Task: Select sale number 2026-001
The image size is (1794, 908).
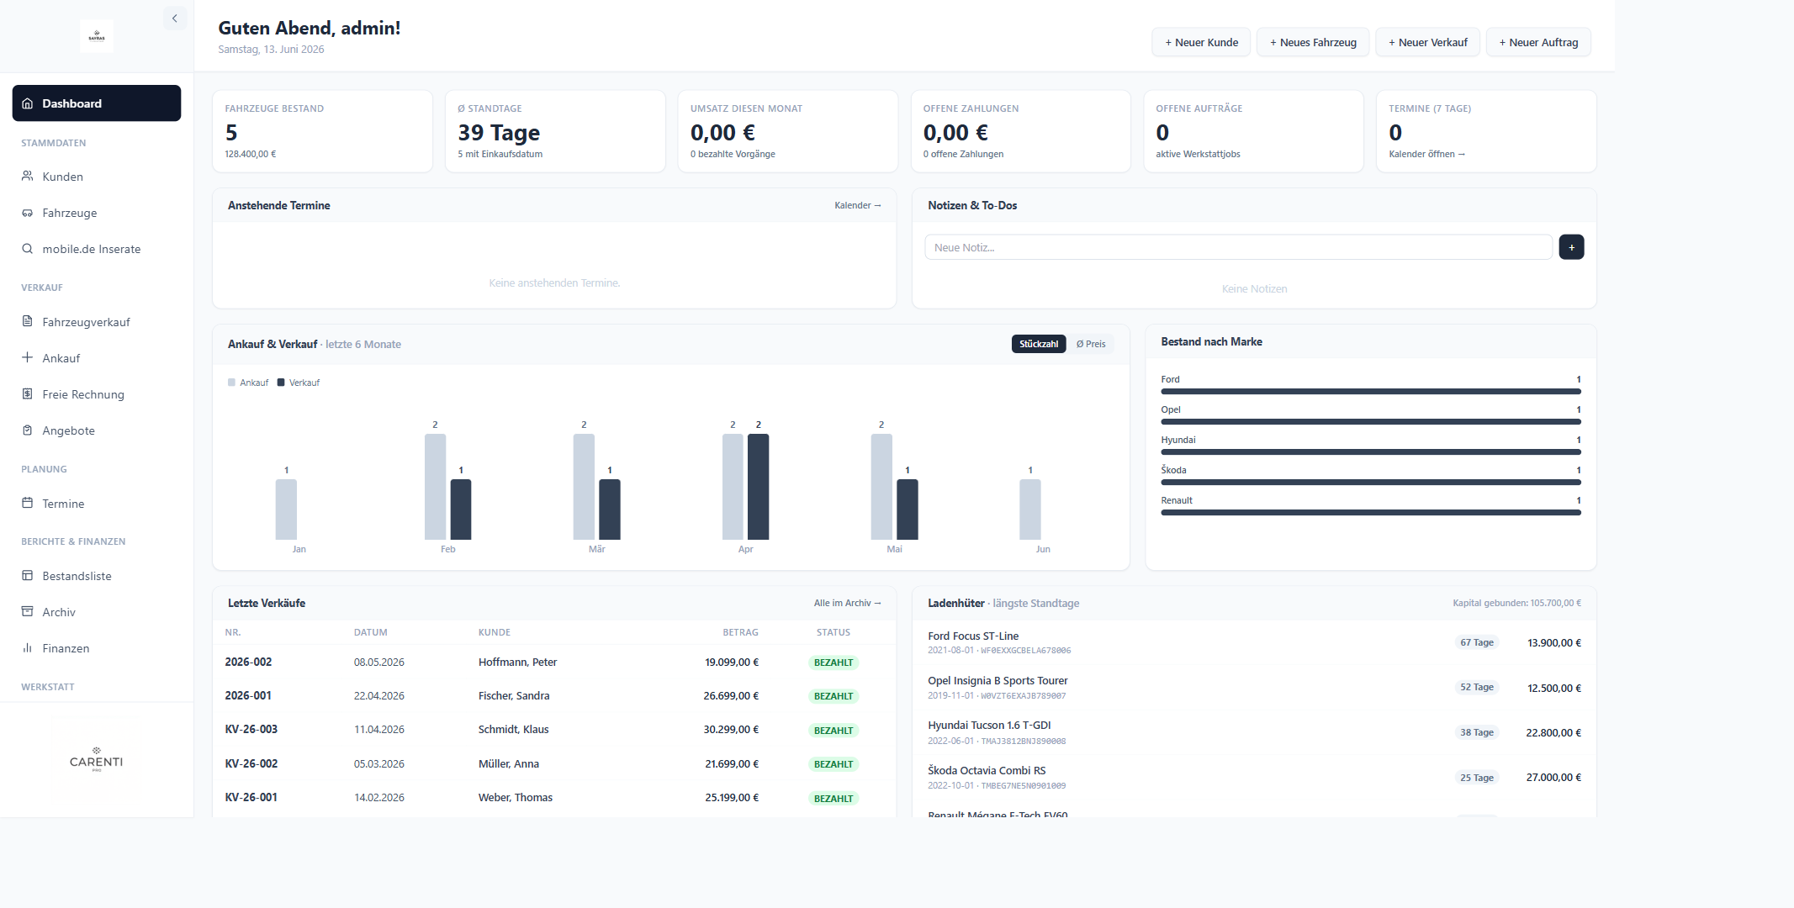Action: click(x=248, y=696)
